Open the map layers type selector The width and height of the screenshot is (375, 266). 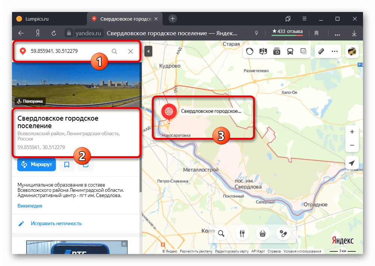[x=304, y=51]
